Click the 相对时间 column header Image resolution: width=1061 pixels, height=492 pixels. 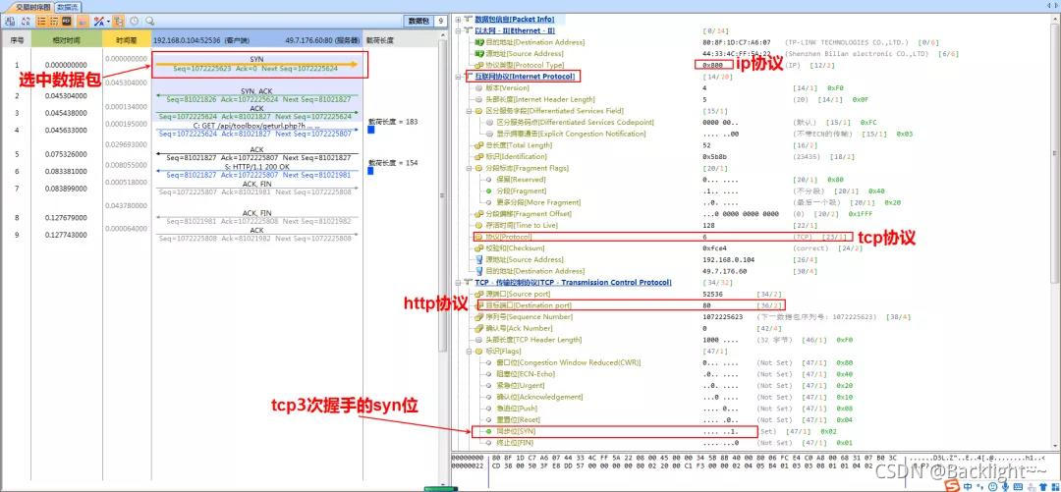pos(67,40)
